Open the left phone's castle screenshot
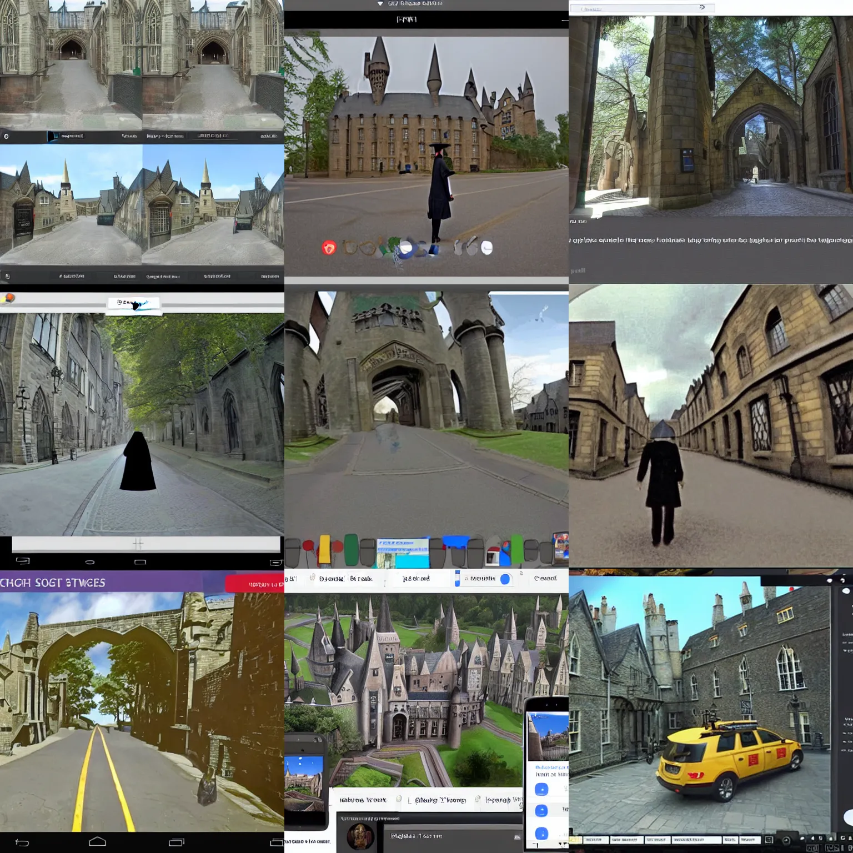Viewport: 853px width, 853px height. [303, 784]
